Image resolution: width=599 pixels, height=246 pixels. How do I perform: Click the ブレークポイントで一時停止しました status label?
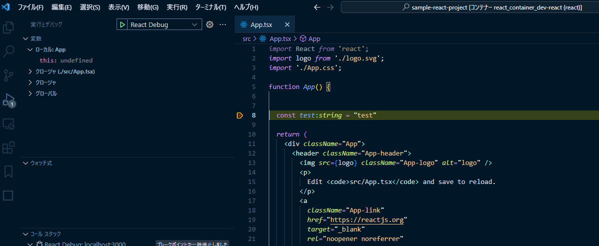193,243
